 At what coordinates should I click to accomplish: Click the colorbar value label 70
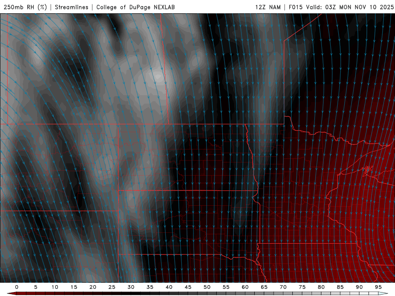[x=283, y=287]
